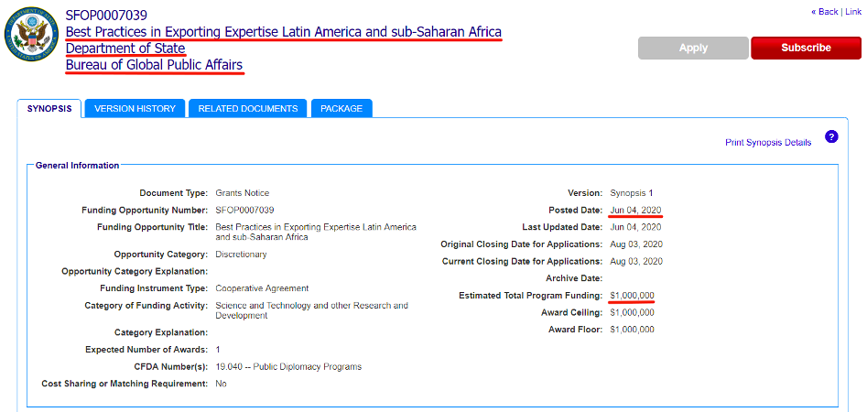Click the Archive Date label
The image size is (867, 412).
574,278
